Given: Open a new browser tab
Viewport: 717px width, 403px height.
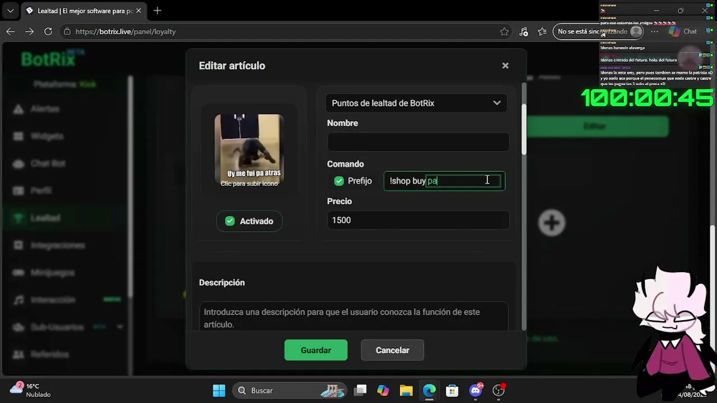Looking at the screenshot, I should click(x=157, y=11).
